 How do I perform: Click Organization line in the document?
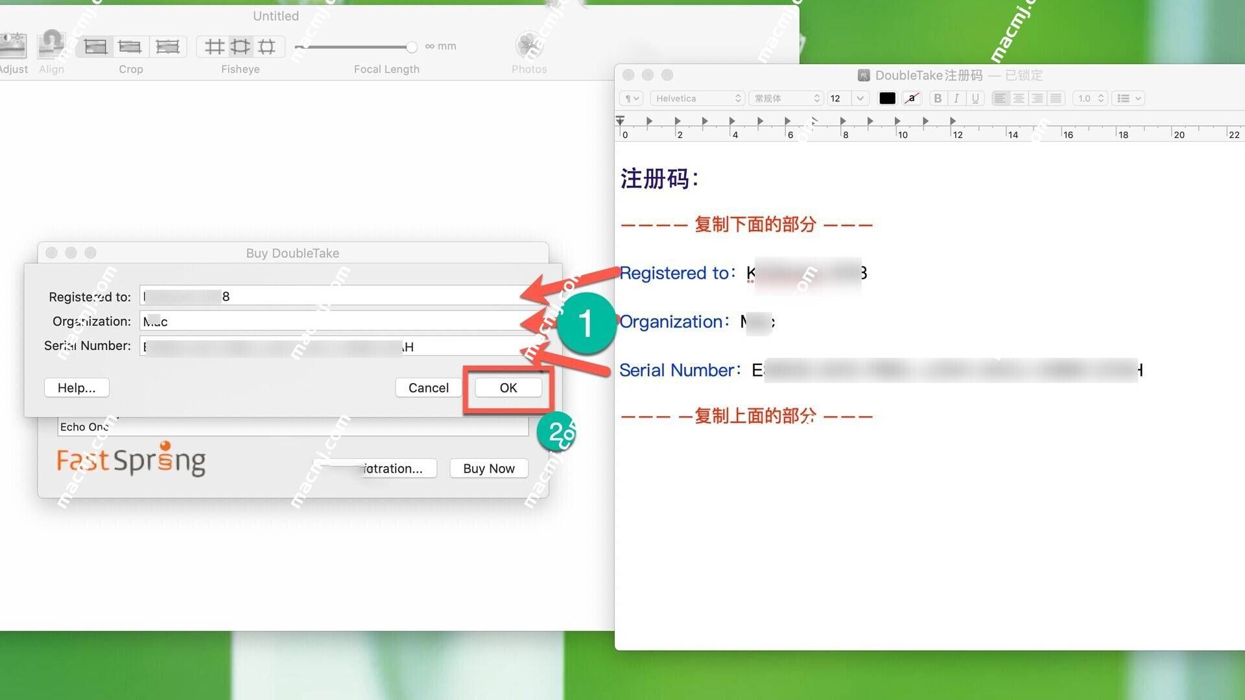pyautogui.click(x=697, y=321)
